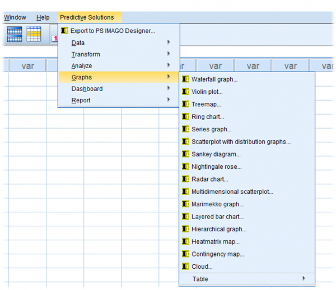
Task: Choose Ring chart from Graphs submenu
Action: (208, 117)
